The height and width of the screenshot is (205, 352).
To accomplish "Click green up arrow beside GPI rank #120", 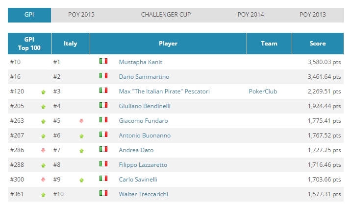I will coord(43,92).
